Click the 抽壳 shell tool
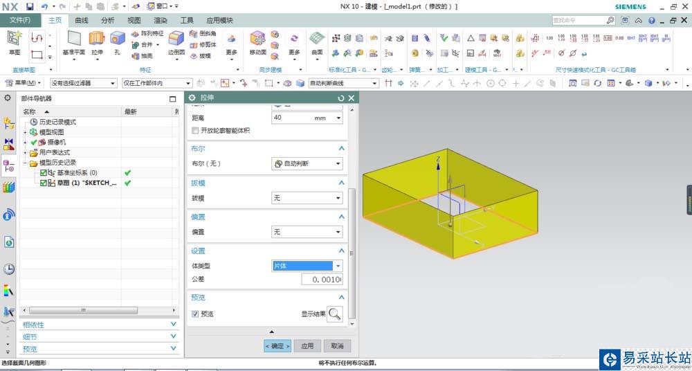The width and height of the screenshot is (692, 371). coord(142,56)
